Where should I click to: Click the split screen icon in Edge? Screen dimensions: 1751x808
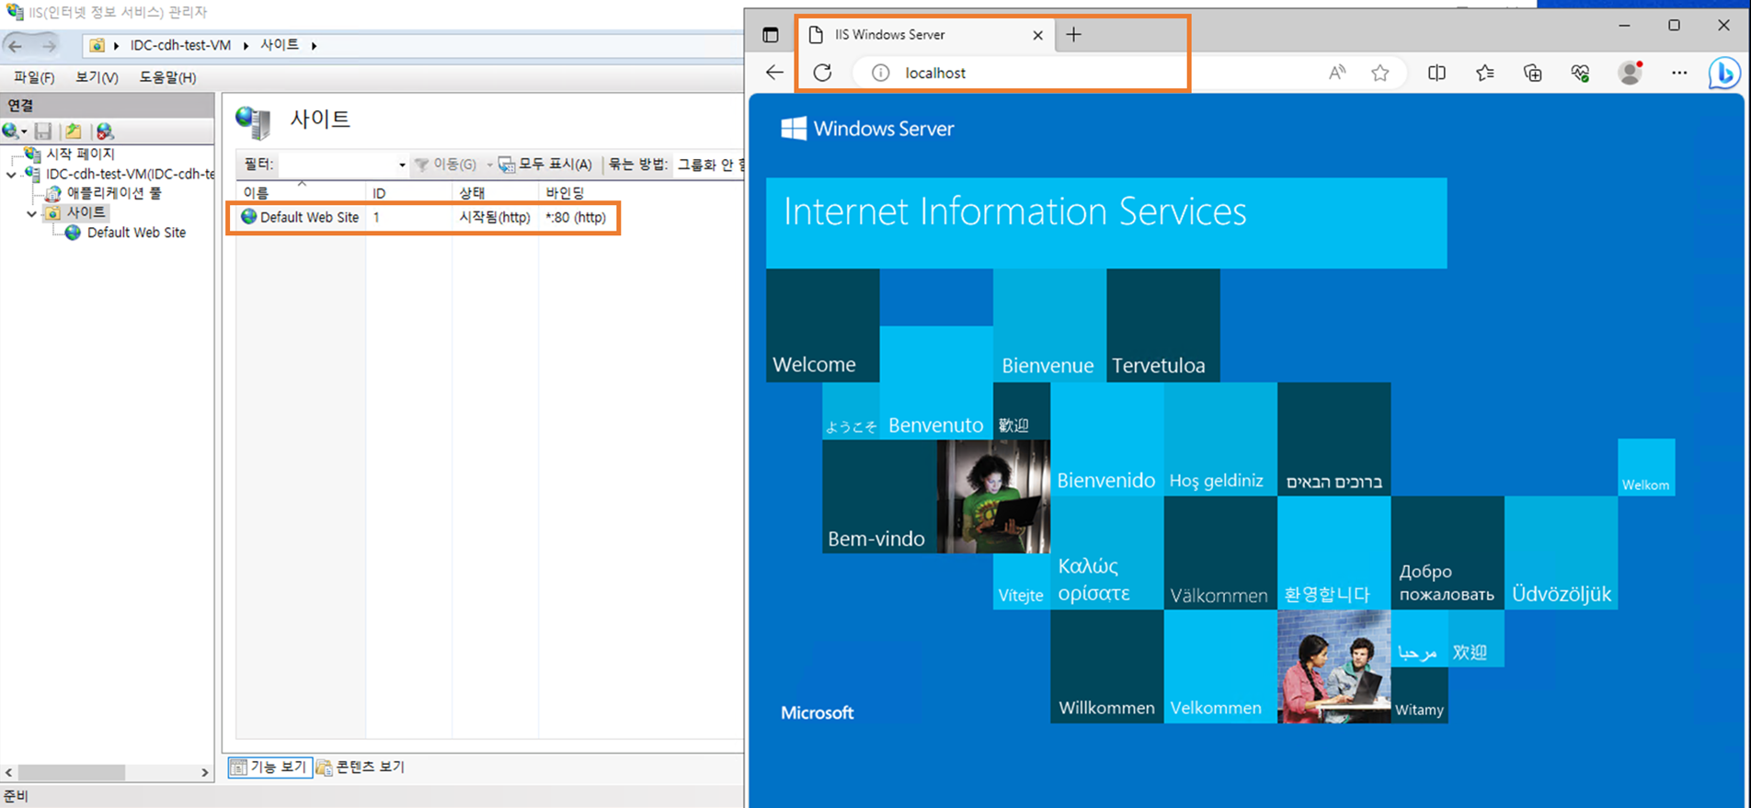point(1436,73)
